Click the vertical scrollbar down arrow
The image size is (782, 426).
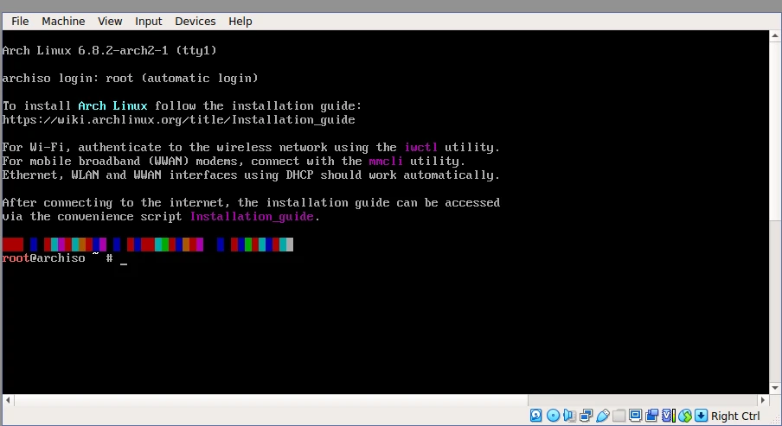click(775, 388)
